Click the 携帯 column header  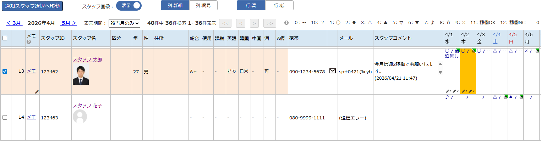point(307,38)
